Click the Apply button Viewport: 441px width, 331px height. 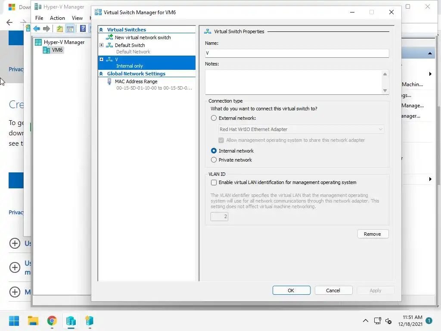376,290
